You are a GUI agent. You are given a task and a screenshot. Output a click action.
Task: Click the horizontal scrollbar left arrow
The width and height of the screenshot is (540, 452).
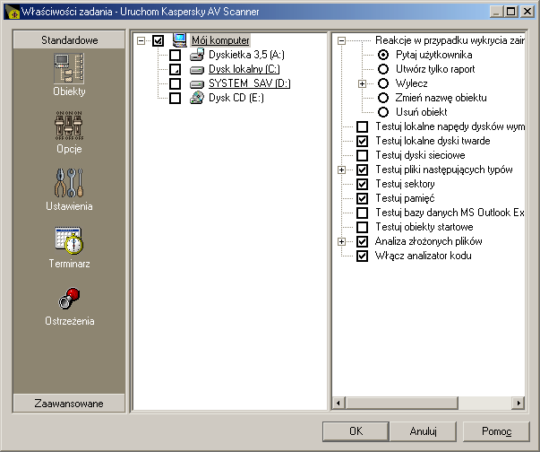[x=339, y=403]
